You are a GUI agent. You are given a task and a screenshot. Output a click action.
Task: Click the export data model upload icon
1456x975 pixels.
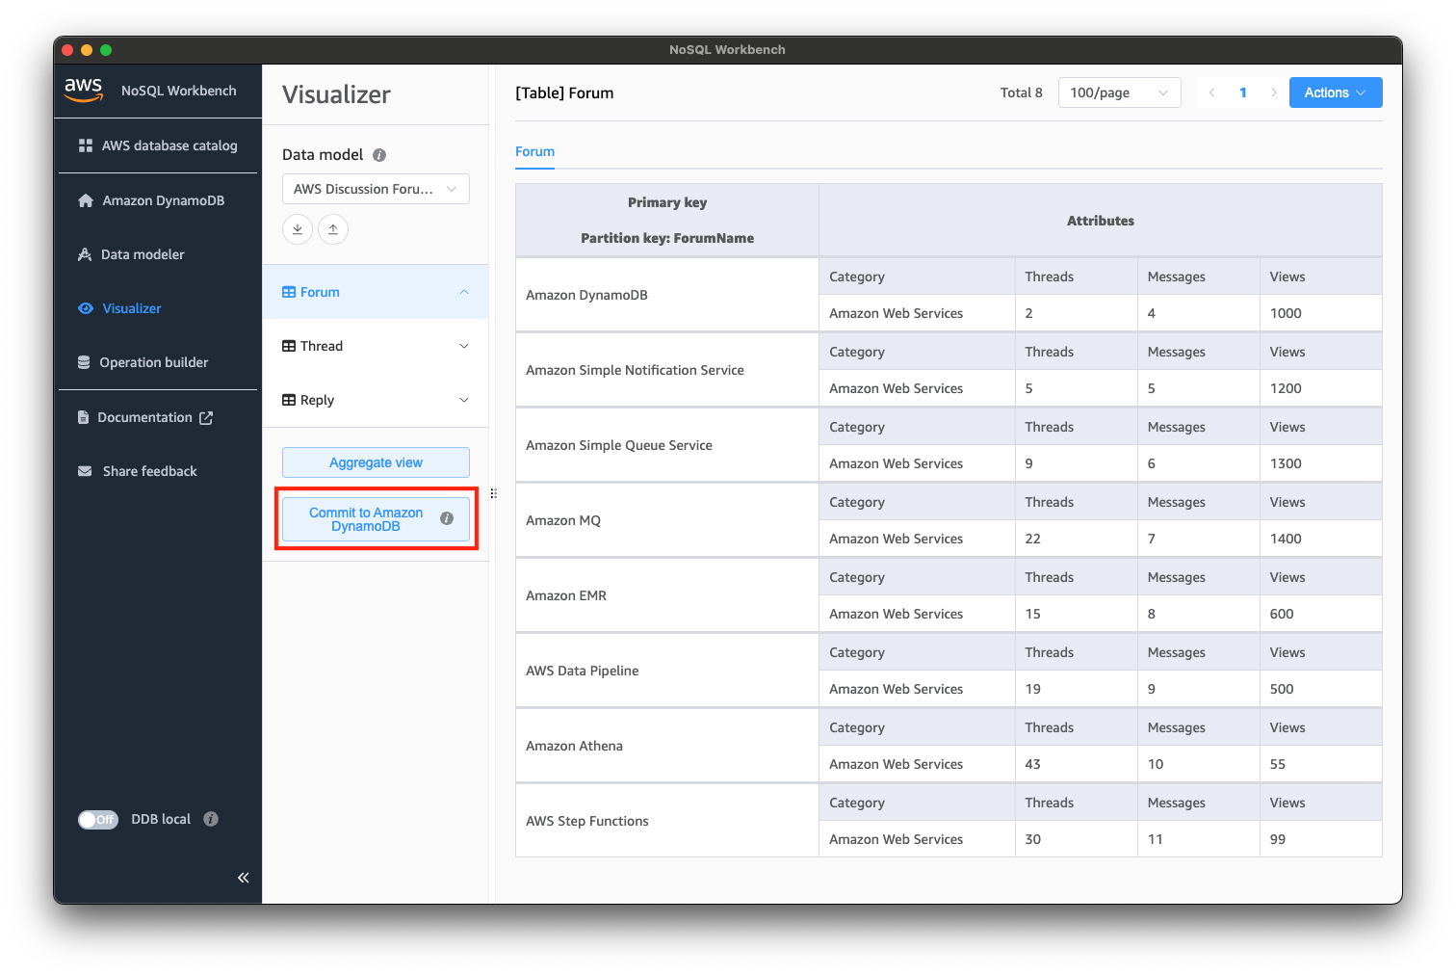(x=333, y=229)
